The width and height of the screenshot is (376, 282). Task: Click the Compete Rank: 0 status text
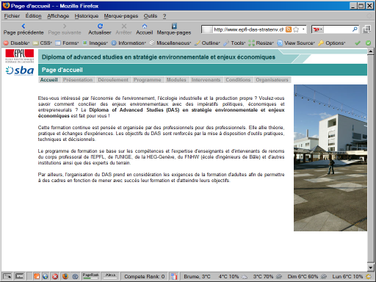[x=144, y=276]
